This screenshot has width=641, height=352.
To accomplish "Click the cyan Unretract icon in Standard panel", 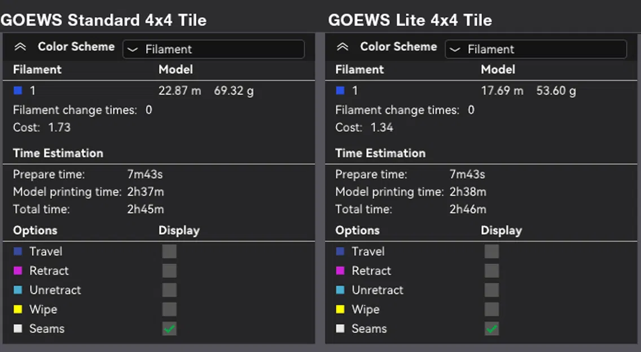I will (19, 289).
